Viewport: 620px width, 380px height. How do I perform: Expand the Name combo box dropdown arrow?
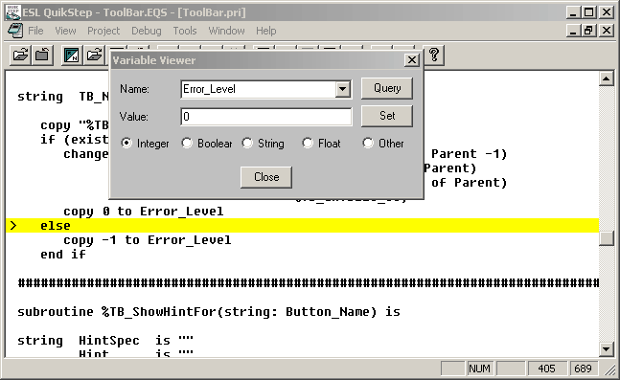342,89
